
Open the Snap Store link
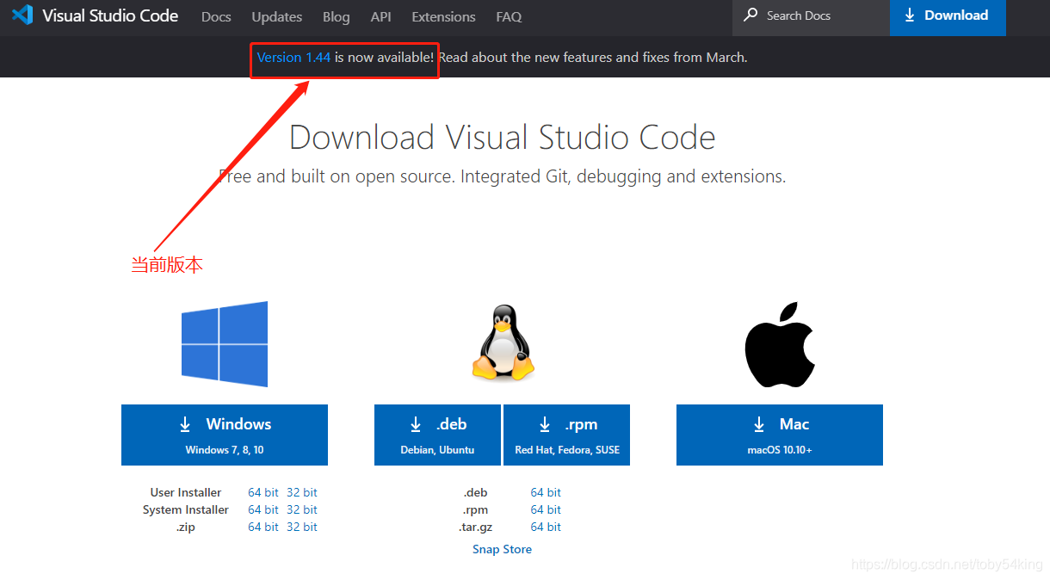point(502,549)
